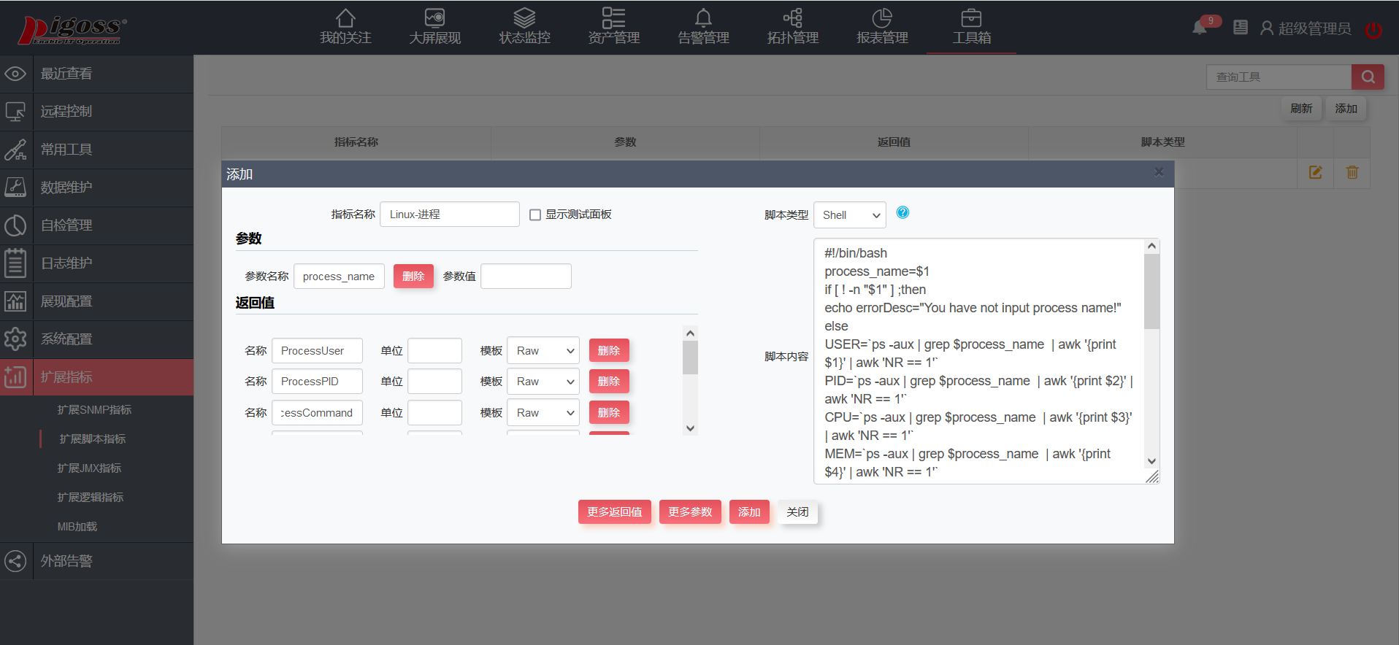Click the script textarea scrollbar thumb
Image resolution: width=1399 pixels, height=645 pixels.
[1151, 291]
